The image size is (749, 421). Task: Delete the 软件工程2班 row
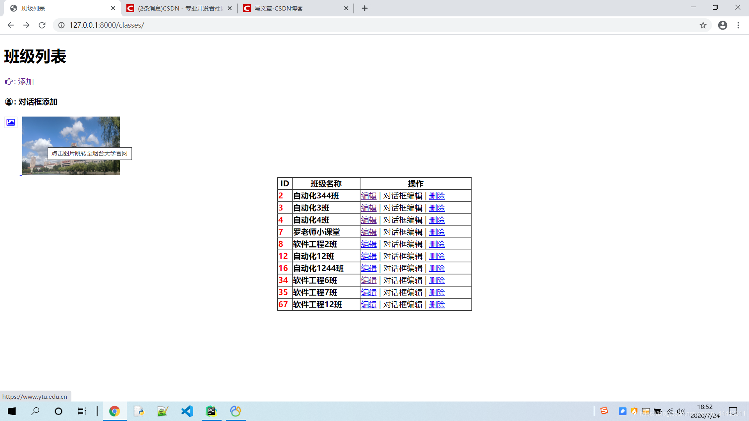(437, 244)
